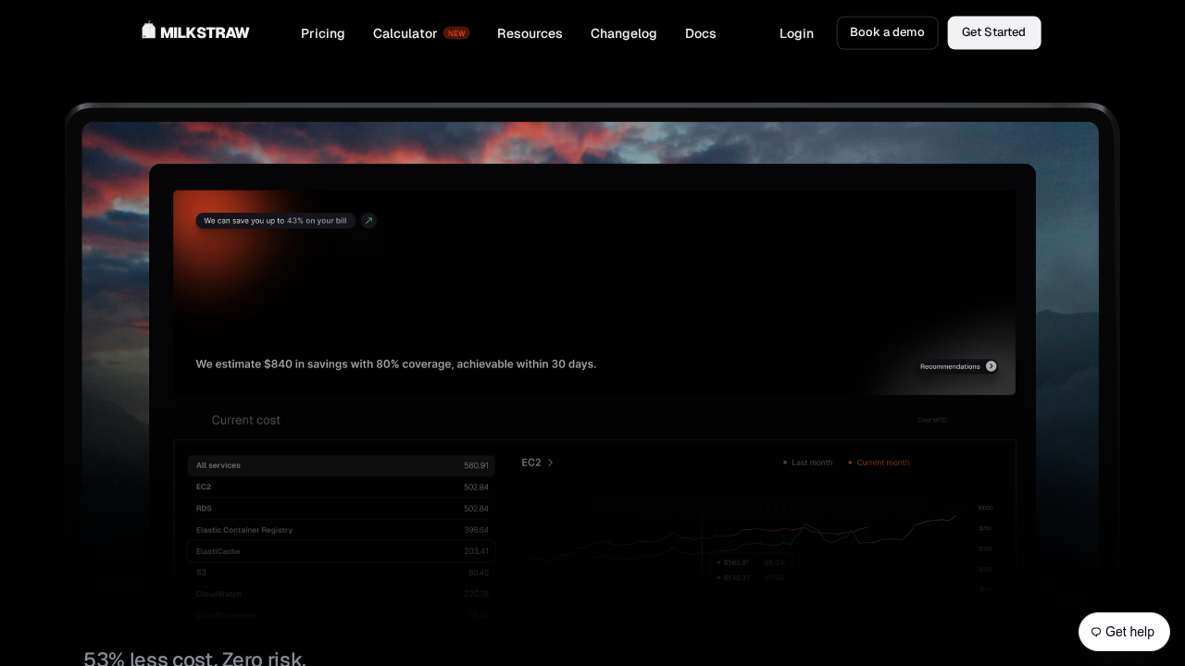Click the chat bubble icon in Get help

click(x=1096, y=632)
